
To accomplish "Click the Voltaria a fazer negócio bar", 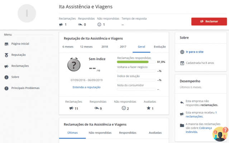I will [136, 71].
